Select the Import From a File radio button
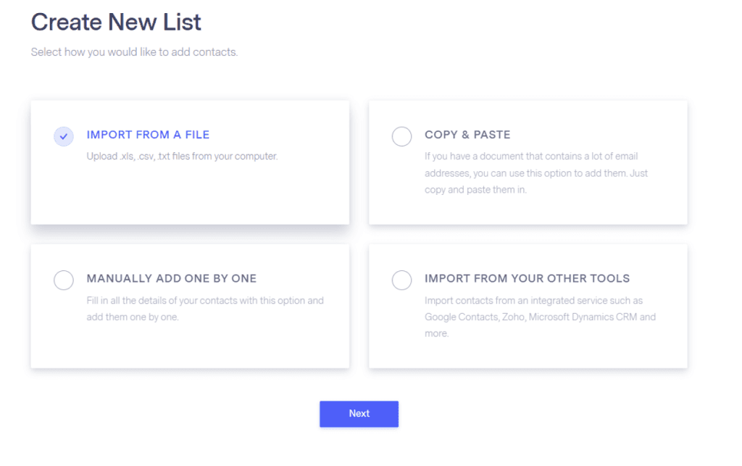Image resolution: width=742 pixels, height=466 pixels. pos(64,136)
